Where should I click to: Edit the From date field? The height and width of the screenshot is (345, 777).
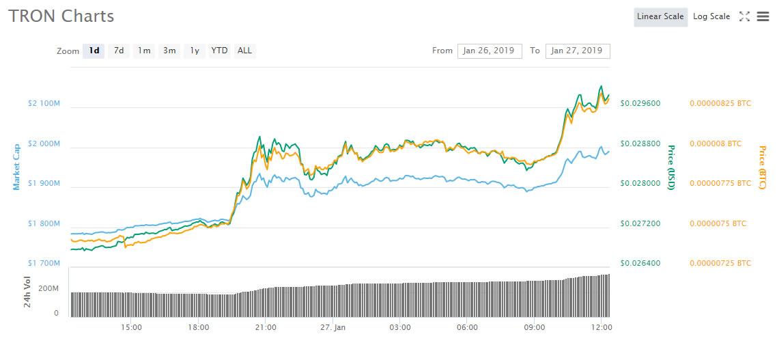coord(490,51)
